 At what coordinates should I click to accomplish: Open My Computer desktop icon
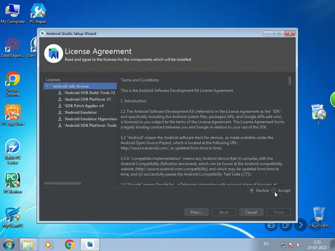(x=13, y=14)
